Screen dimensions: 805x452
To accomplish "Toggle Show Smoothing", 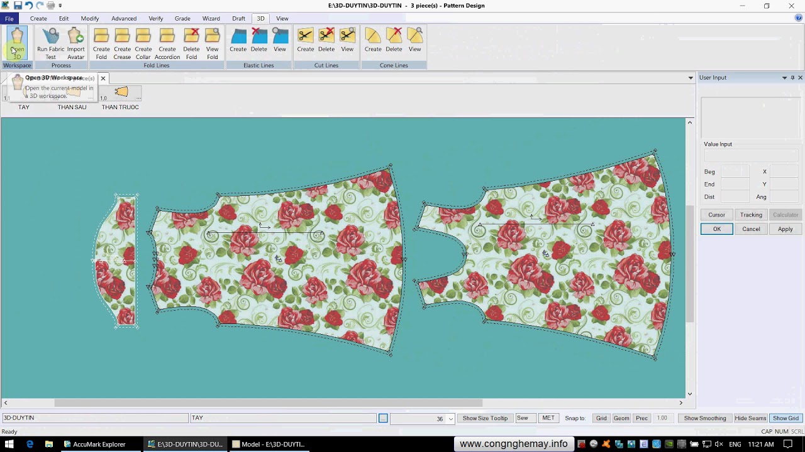I will point(705,418).
